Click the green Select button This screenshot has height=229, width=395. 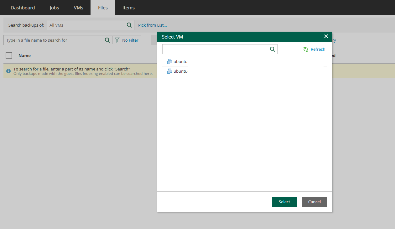284,202
